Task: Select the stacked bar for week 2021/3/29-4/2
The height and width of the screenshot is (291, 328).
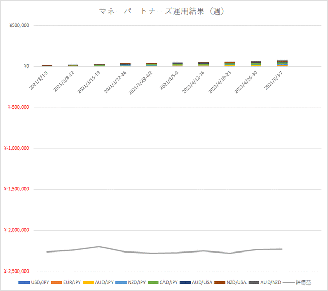Action: 152,65
